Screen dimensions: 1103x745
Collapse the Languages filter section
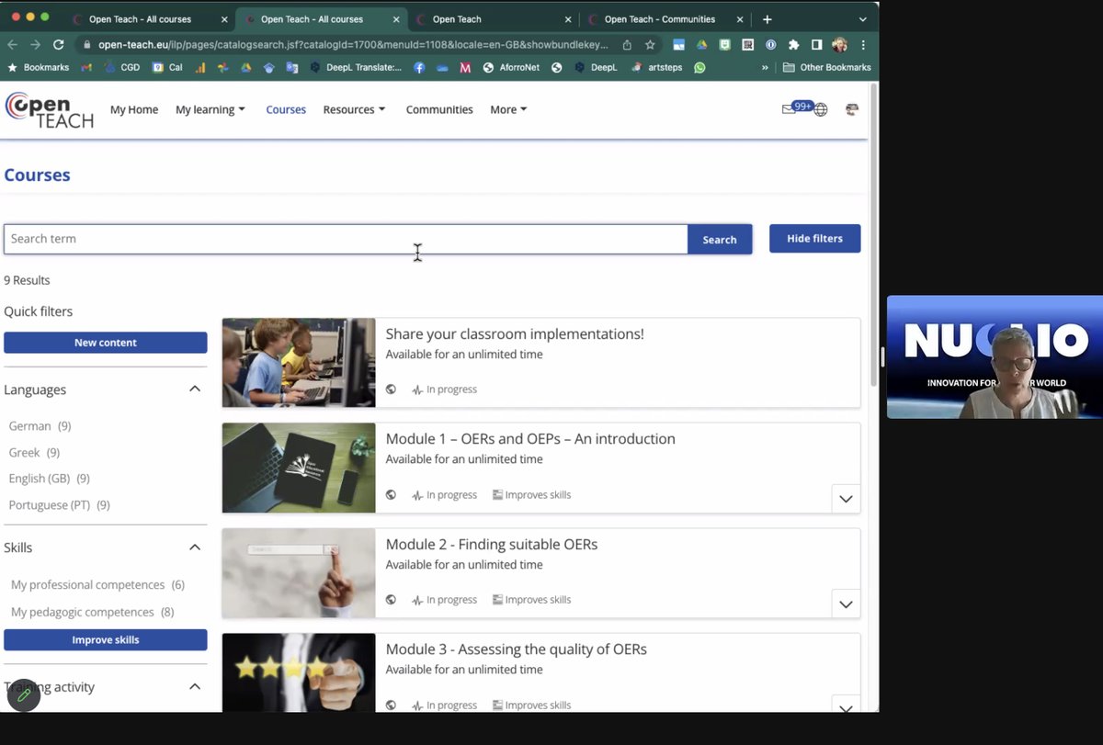(x=194, y=388)
